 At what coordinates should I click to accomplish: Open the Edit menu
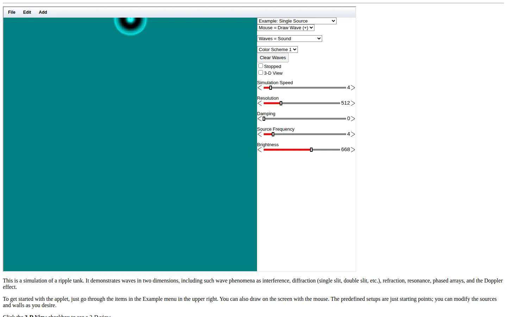pyautogui.click(x=27, y=12)
